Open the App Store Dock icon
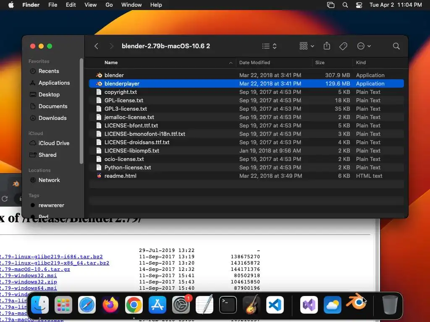The width and height of the screenshot is (430, 322). point(157,305)
